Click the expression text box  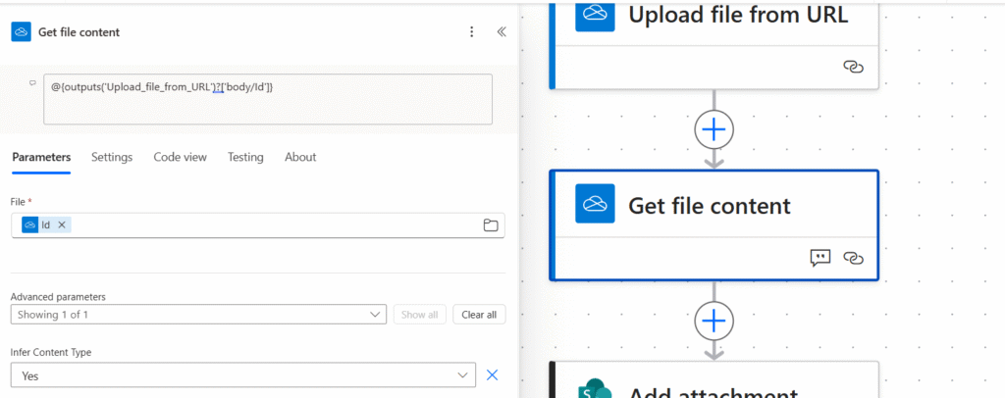(x=268, y=99)
